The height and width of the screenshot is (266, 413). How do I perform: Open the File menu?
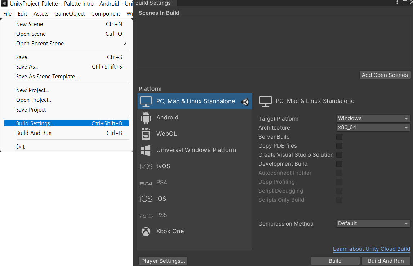(x=7, y=14)
